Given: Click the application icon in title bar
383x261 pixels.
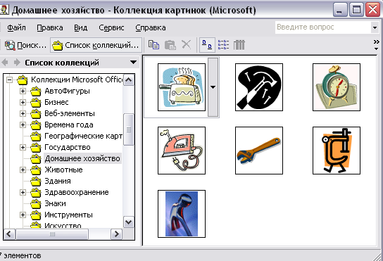Looking at the screenshot, I should point(4,10).
